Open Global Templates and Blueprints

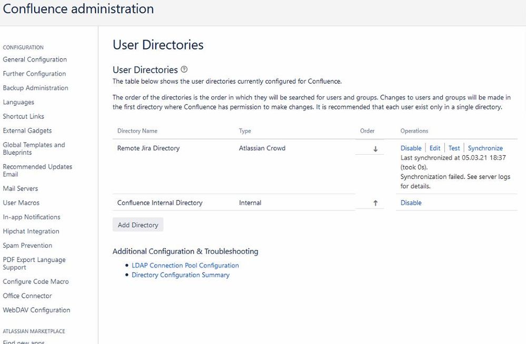[34, 148]
